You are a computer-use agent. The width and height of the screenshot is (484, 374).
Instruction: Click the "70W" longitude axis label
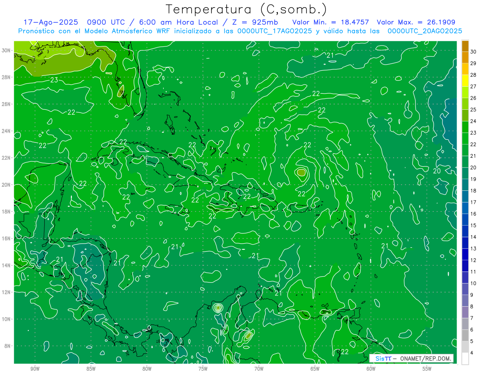coord(259,369)
